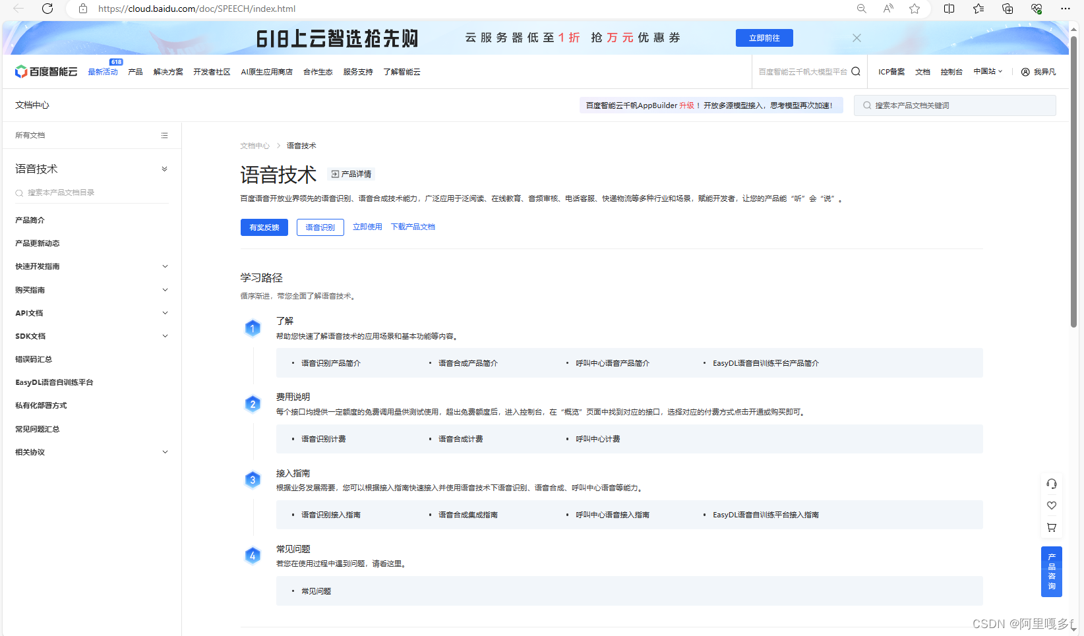Focus the sidebar 搜索本产品文档目录 field
Screen dimensions: 1084x636
92,192
